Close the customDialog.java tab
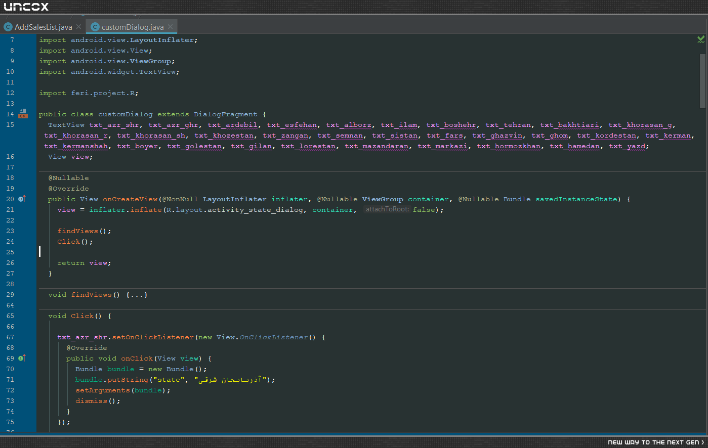The width and height of the screenshot is (708, 448). pyautogui.click(x=170, y=27)
